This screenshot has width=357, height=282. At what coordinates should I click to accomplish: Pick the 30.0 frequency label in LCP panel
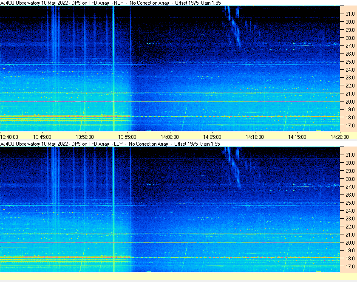click(x=350, y=163)
